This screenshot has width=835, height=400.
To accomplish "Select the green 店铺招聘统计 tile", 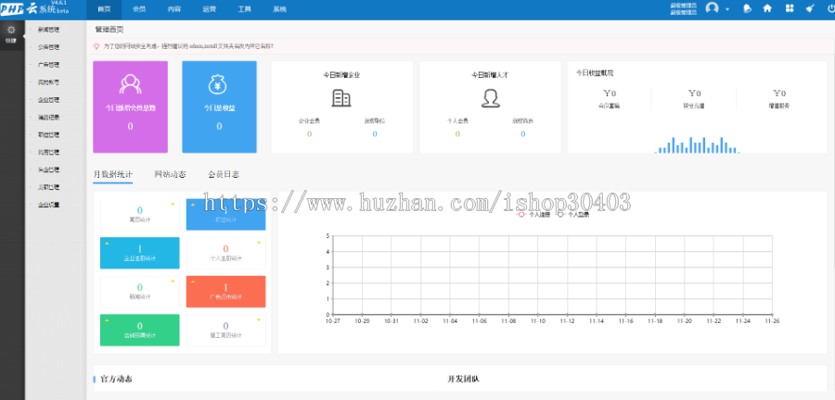I will pos(139,330).
